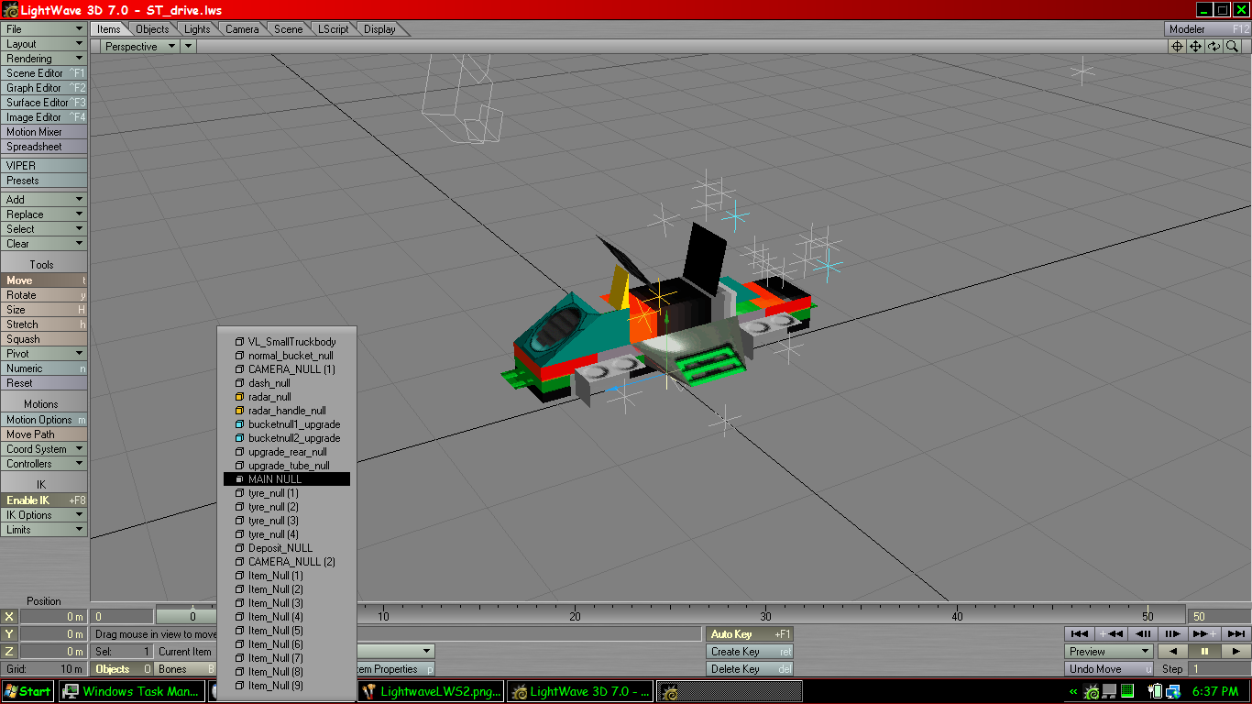Toggle the Y axis lock button
1252x704 pixels.
[x=9, y=634]
